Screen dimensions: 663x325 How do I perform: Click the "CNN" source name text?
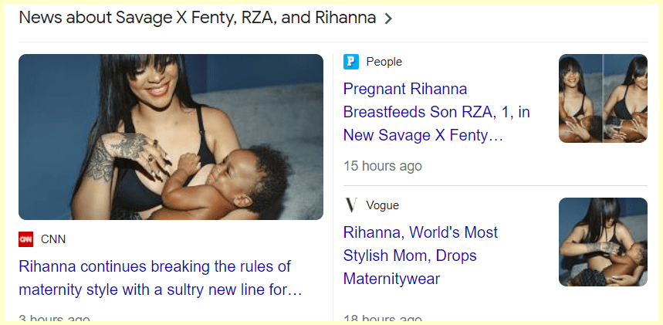pyautogui.click(x=53, y=239)
